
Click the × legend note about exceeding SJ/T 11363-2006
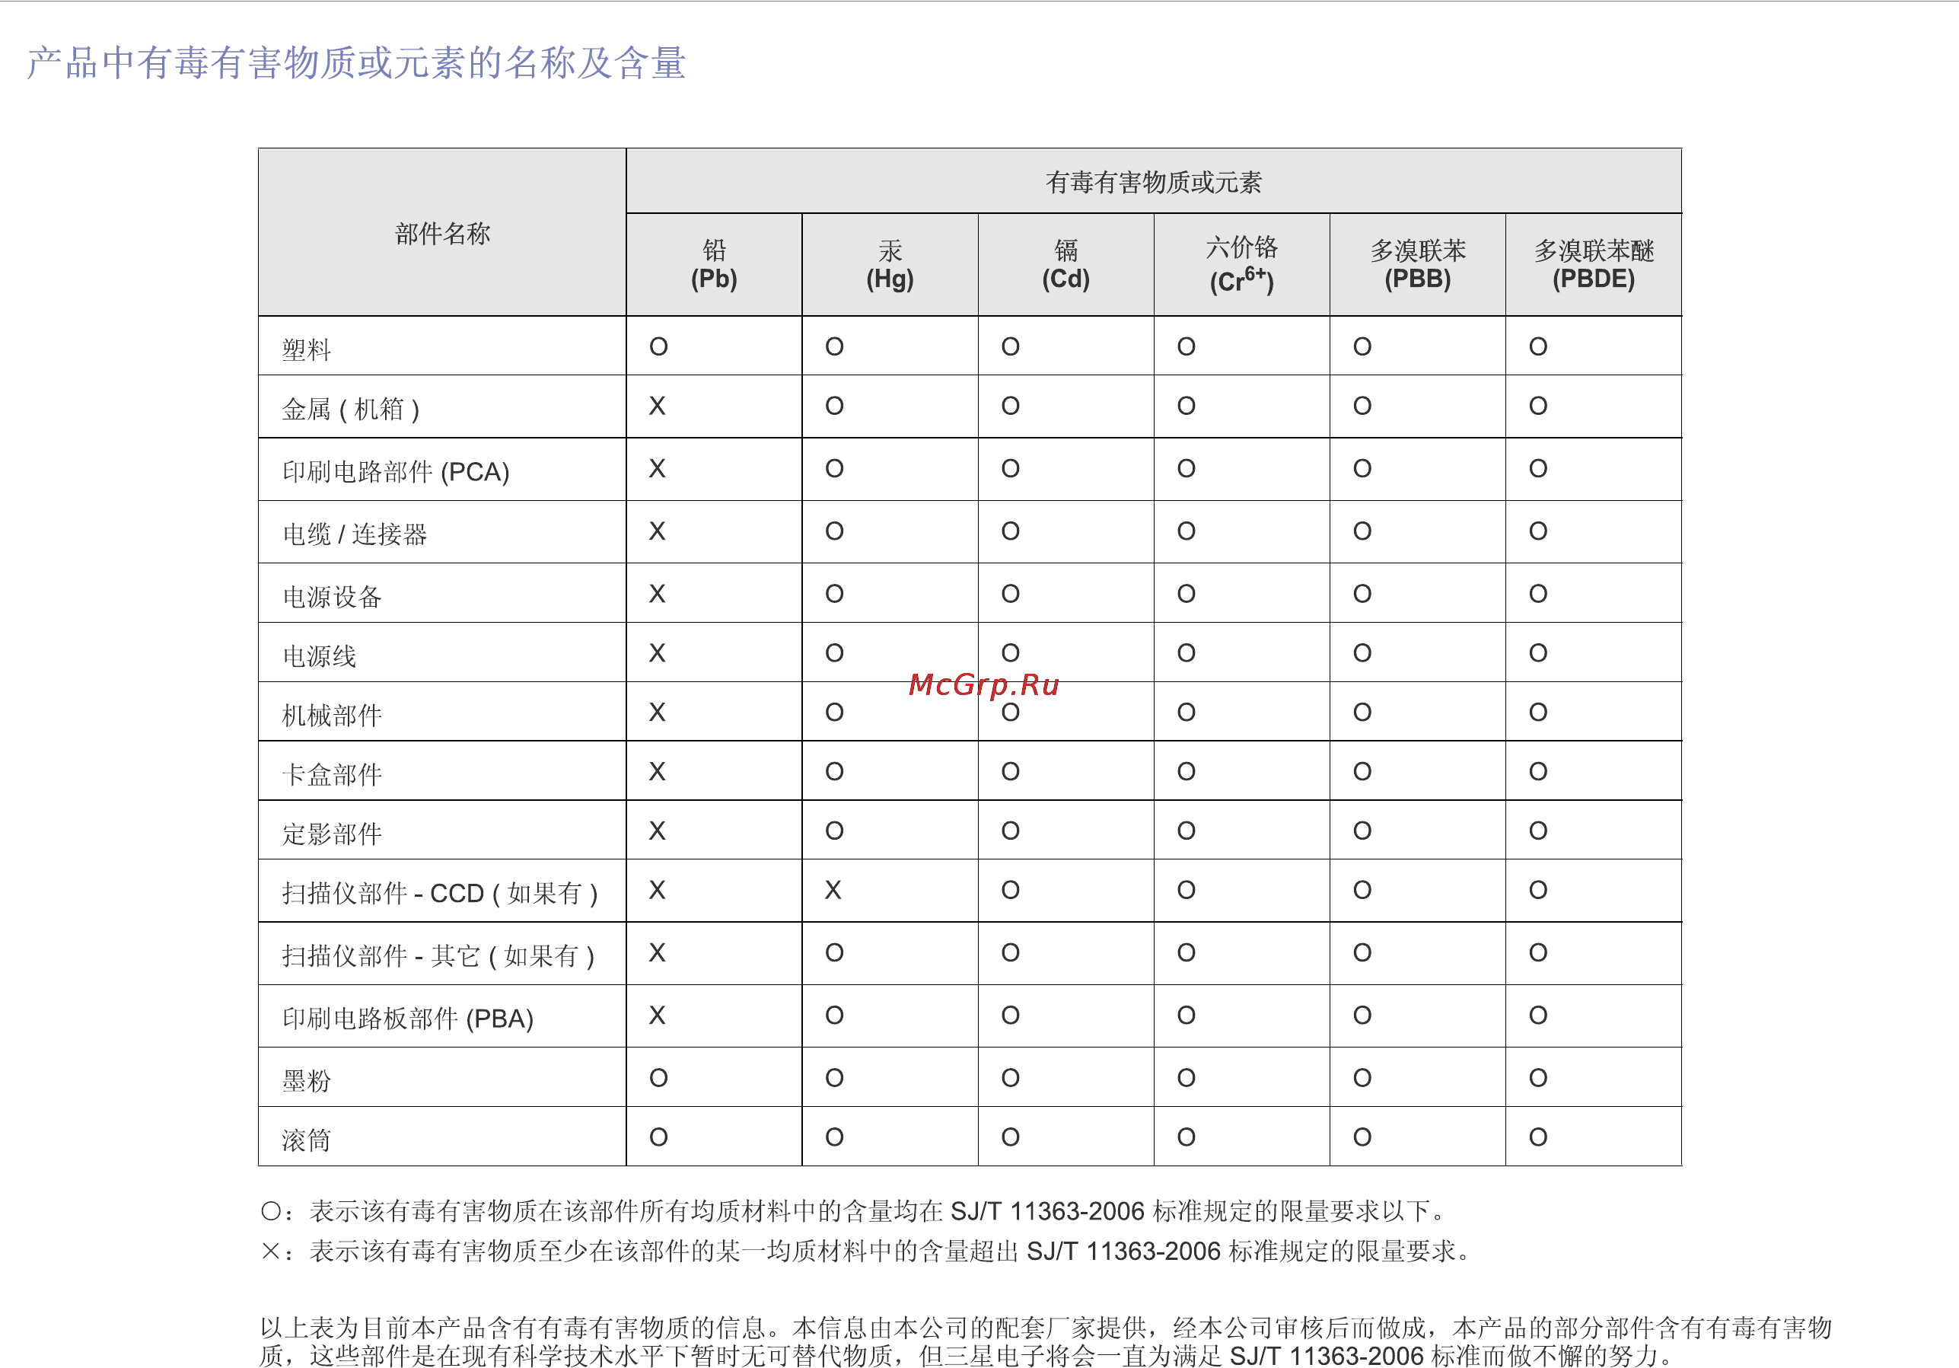click(x=867, y=1251)
